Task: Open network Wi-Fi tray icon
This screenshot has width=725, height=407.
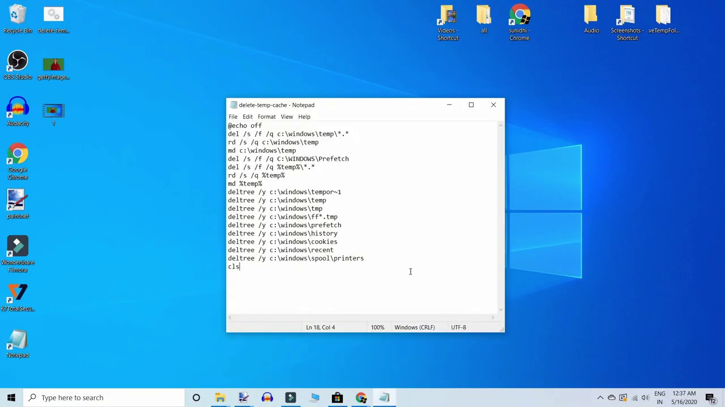Action: pyautogui.click(x=634, y=397)
